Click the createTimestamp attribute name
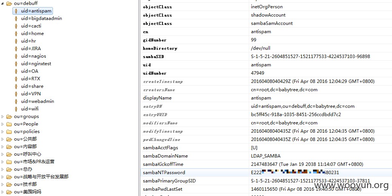 point(163,81)
